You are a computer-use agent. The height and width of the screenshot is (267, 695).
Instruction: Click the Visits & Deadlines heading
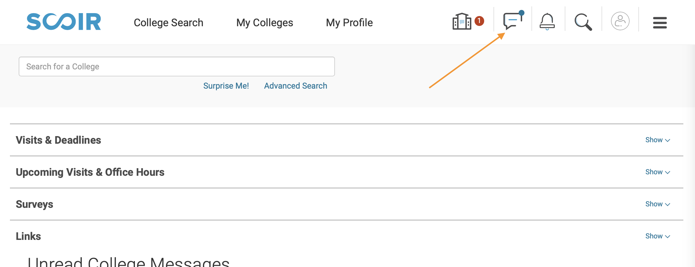[58, 140]
